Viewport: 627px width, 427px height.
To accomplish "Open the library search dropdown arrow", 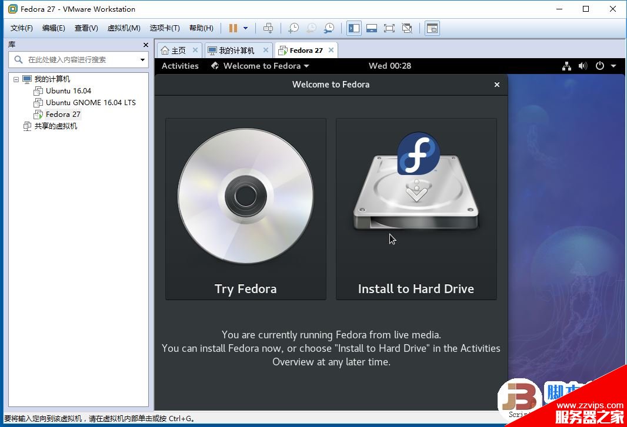I will click(142, 60).
